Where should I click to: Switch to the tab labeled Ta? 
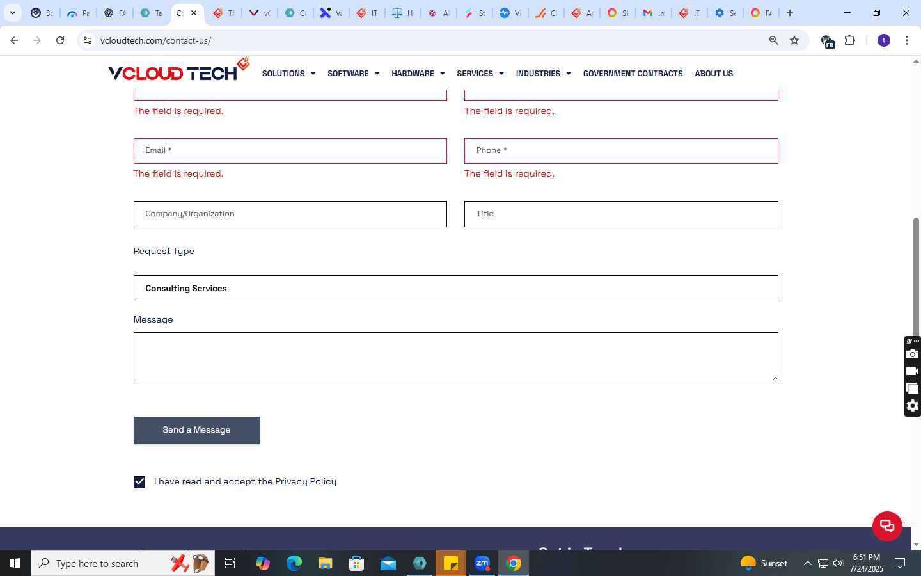coord(151,13)
